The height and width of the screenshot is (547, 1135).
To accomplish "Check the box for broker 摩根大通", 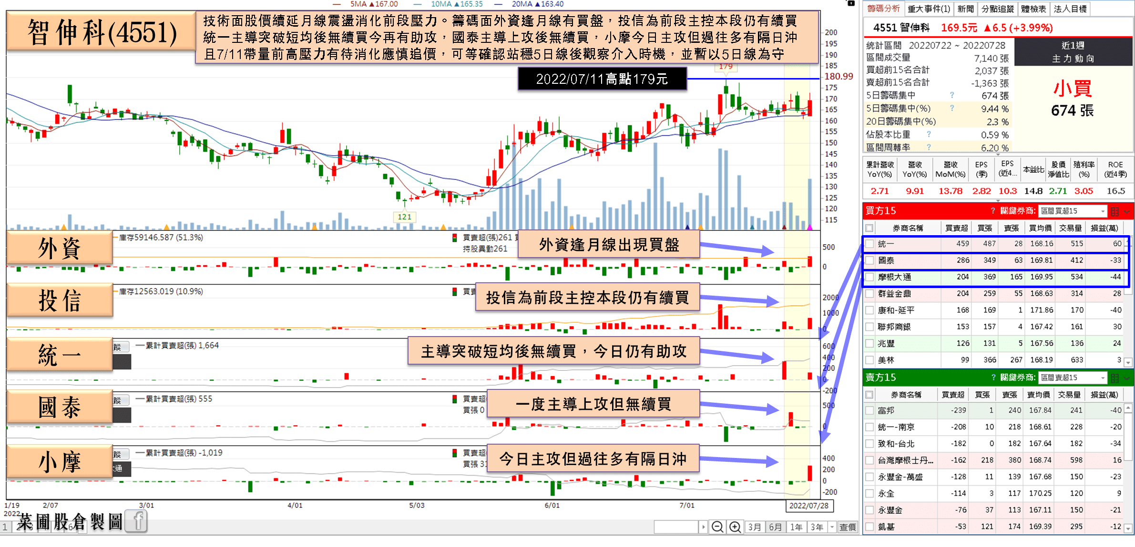I will click(870, 277).
